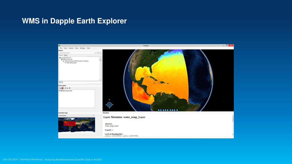Click down arrow of metadata panel scrollbar
The width and height of the screenshot is (292, 164).
[x=233, y=134]
